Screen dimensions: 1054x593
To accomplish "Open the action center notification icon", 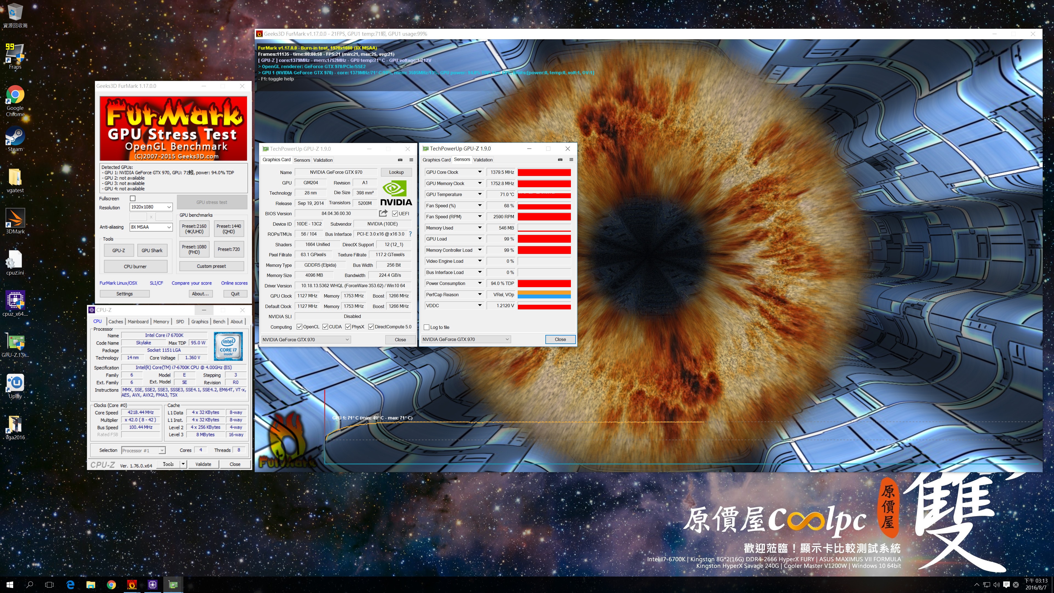I will tap(1007, 585).
